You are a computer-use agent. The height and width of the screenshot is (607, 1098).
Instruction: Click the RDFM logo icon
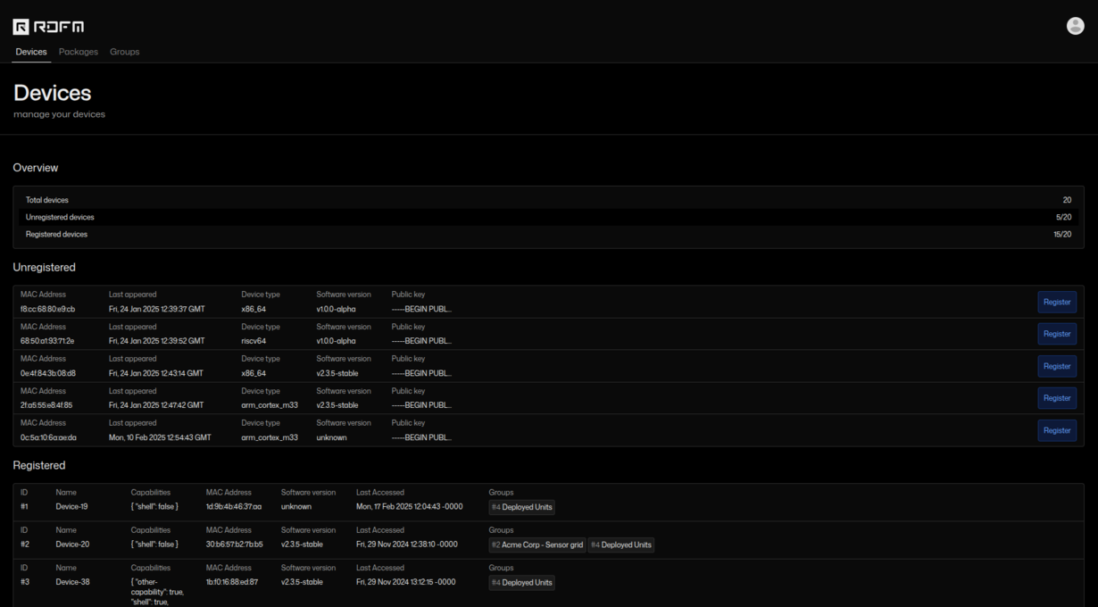(x=21, y=27)
